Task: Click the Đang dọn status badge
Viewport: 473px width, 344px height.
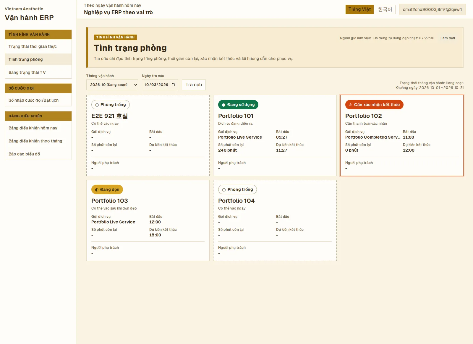Action: click(x=107, y=189)
